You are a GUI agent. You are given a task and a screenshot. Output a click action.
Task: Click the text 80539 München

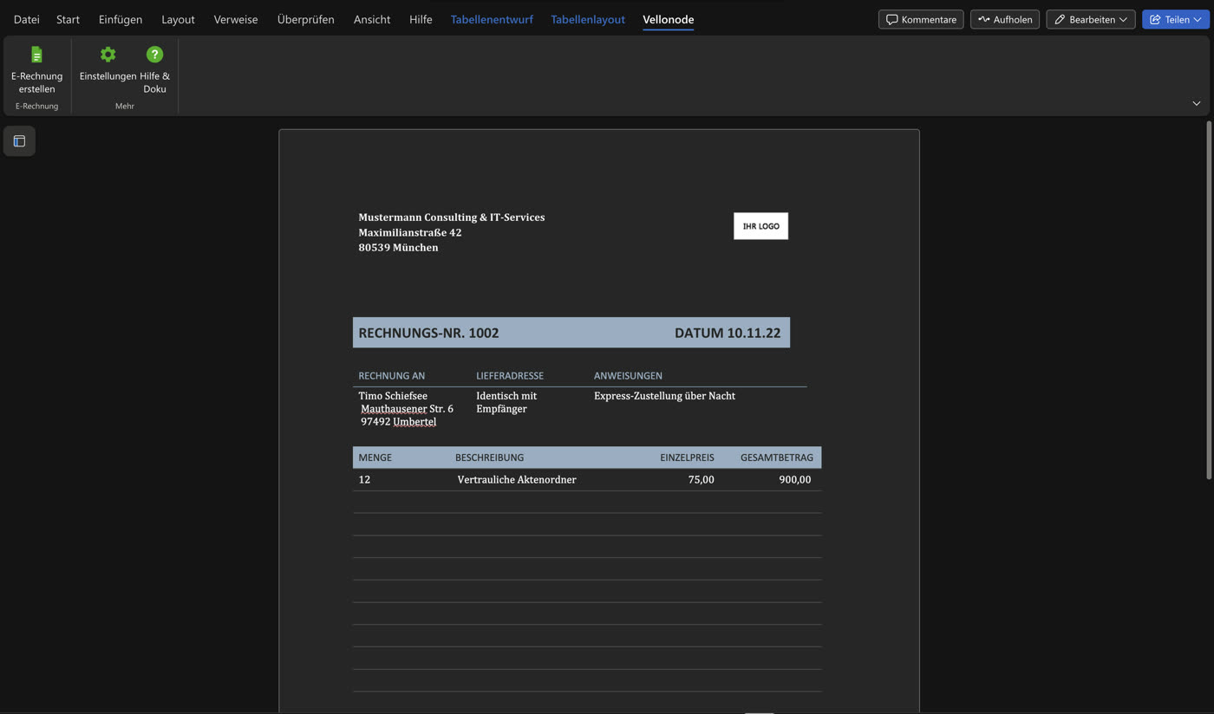click(398, 248)
